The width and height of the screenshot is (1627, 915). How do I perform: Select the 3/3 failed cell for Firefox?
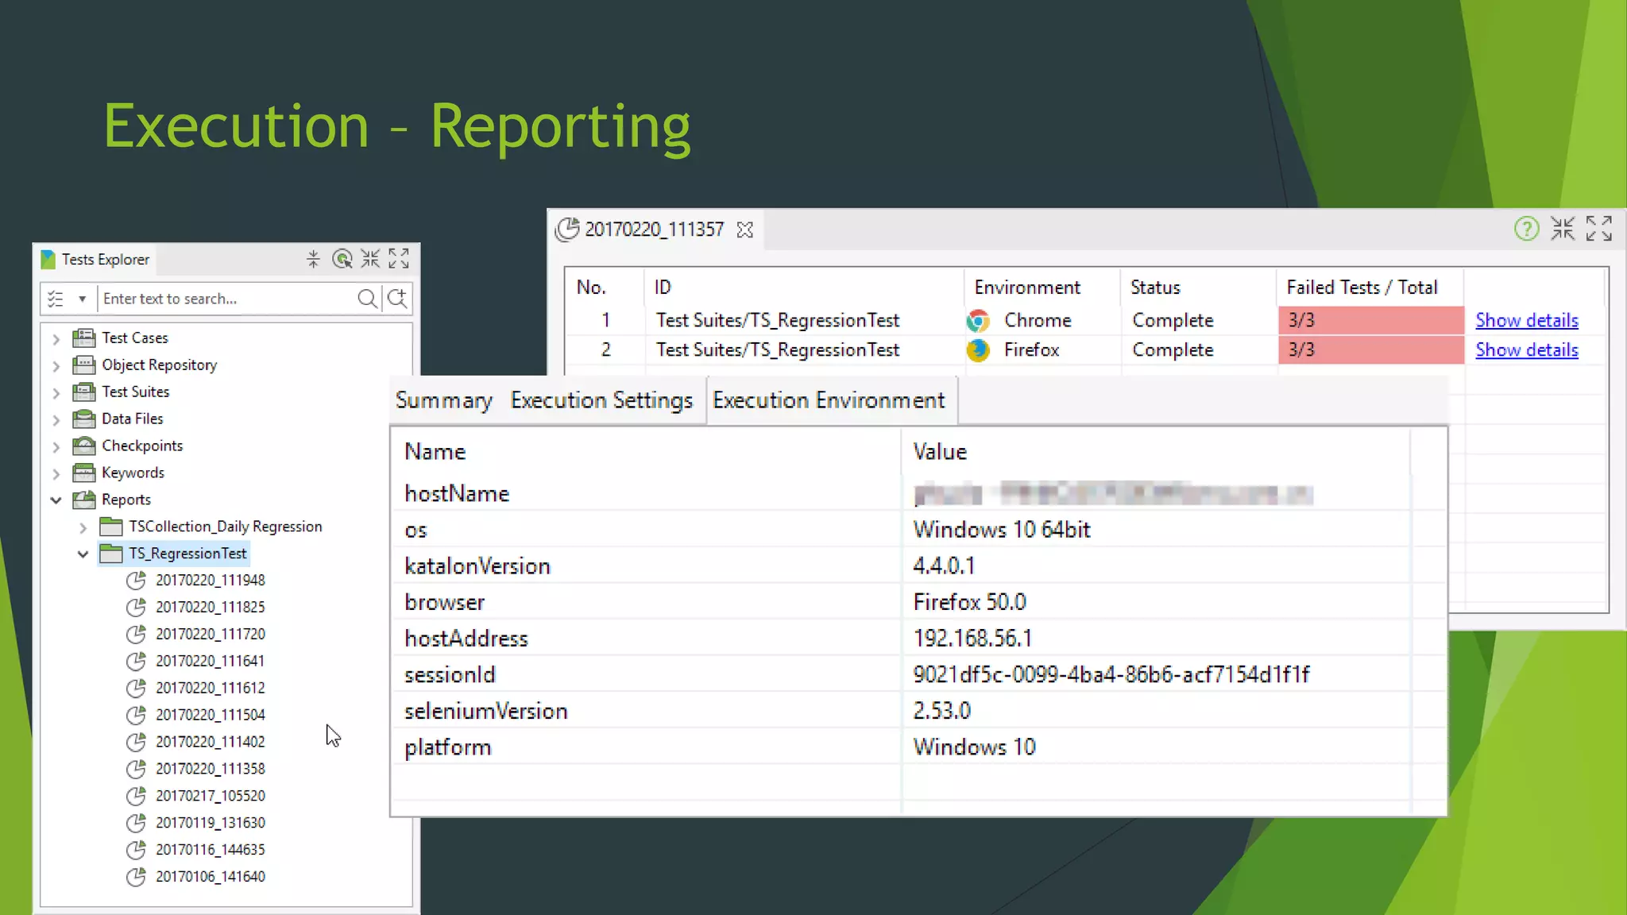(1370, 350)
